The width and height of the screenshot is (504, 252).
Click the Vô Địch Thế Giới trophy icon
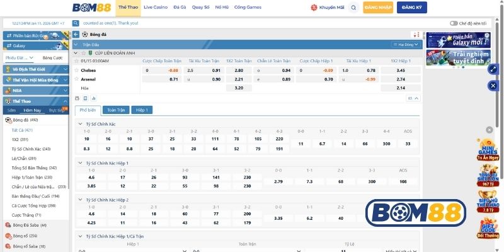tap(8, 69)
